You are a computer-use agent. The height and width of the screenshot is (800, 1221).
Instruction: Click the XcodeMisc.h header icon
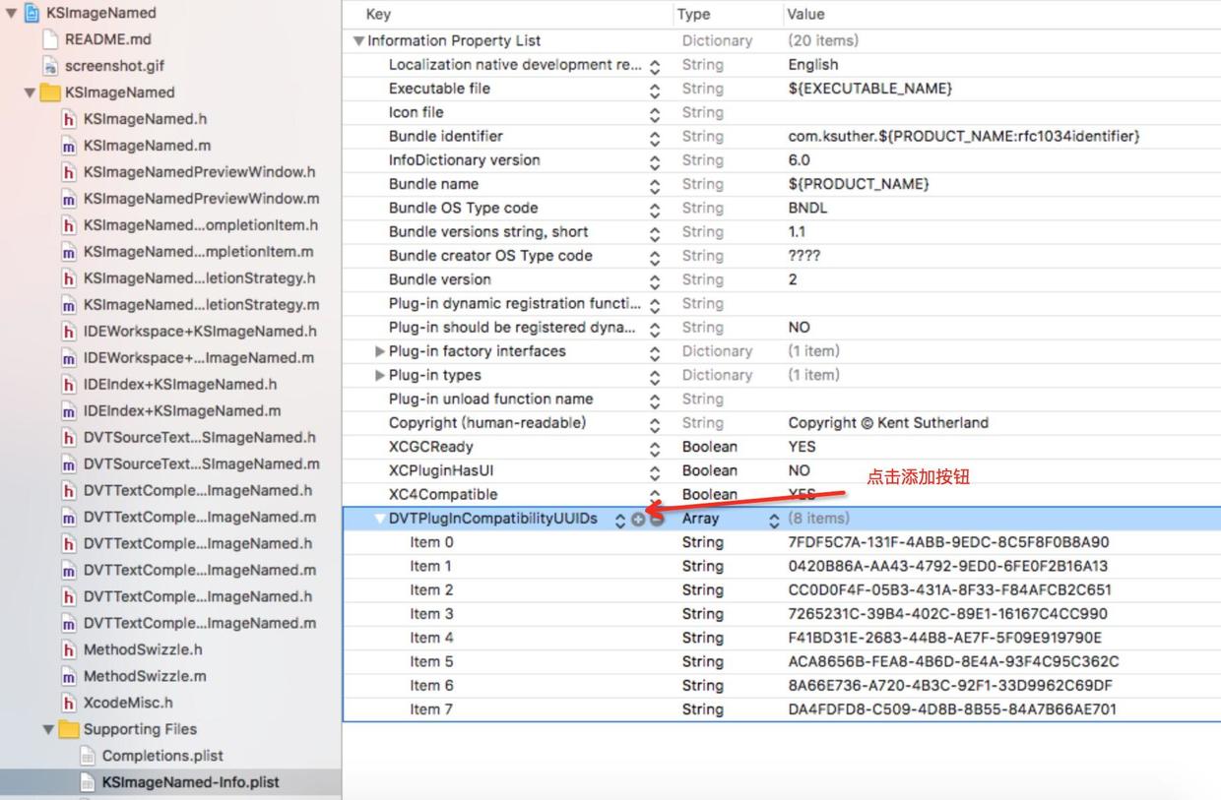(68, 704)
